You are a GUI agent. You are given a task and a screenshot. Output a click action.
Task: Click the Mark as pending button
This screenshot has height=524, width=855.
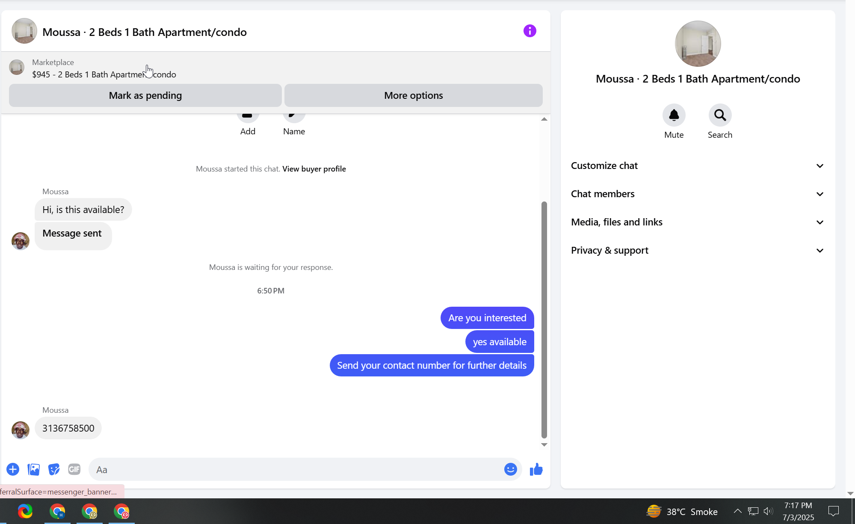click(145, 95)
